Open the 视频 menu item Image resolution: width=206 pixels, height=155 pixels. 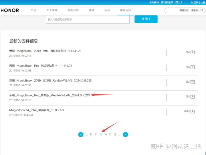click(92, 10)
